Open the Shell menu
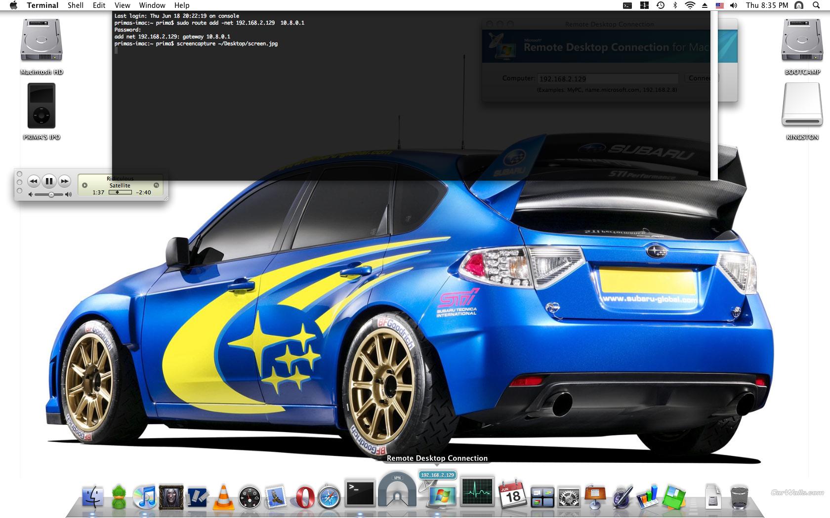This screenshot has height=518, width=830. click(75, 5)
